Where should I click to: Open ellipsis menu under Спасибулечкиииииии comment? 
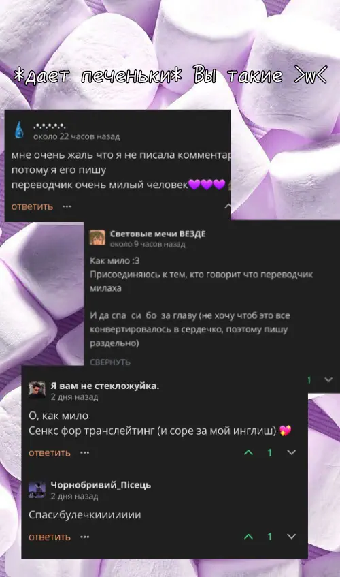tap(85, 537)
